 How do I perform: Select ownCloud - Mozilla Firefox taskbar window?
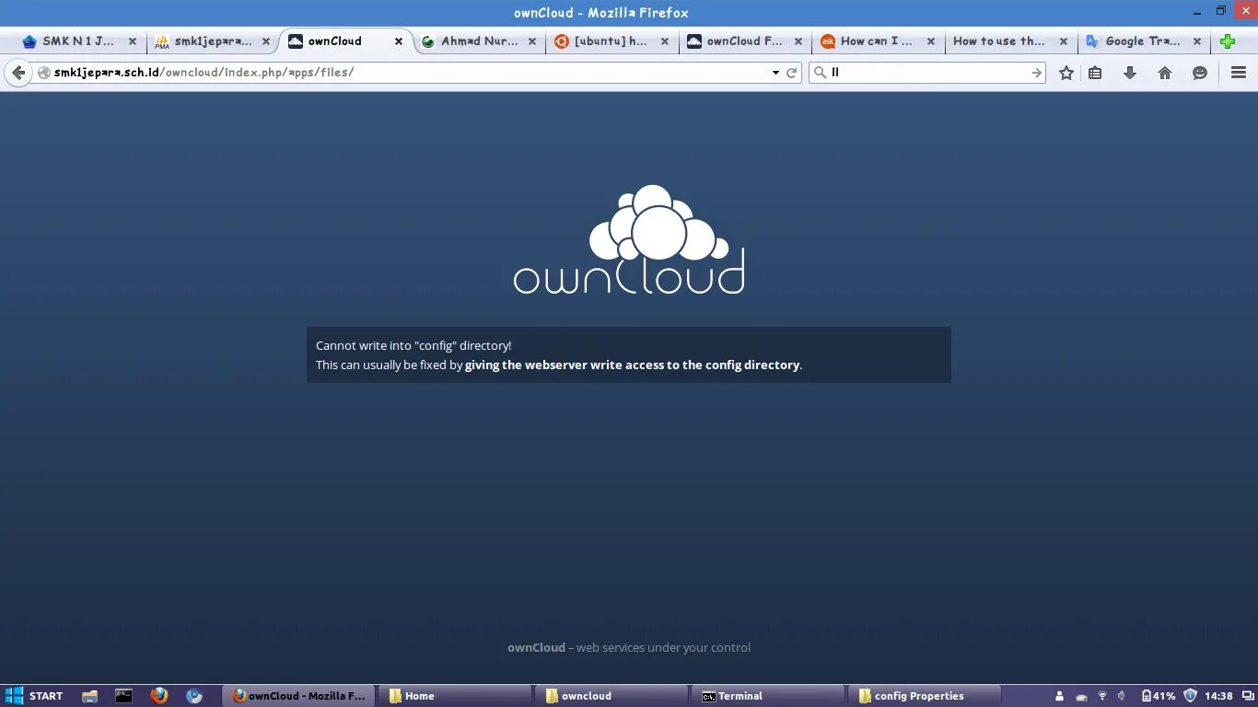tap(298, 696)
